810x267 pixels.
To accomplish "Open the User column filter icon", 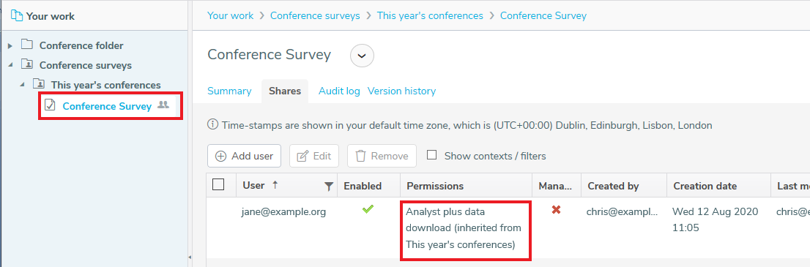I will coord(329,187).
